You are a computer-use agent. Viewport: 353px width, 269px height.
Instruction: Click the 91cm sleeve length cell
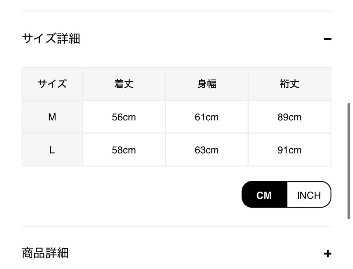coord(290,150)
